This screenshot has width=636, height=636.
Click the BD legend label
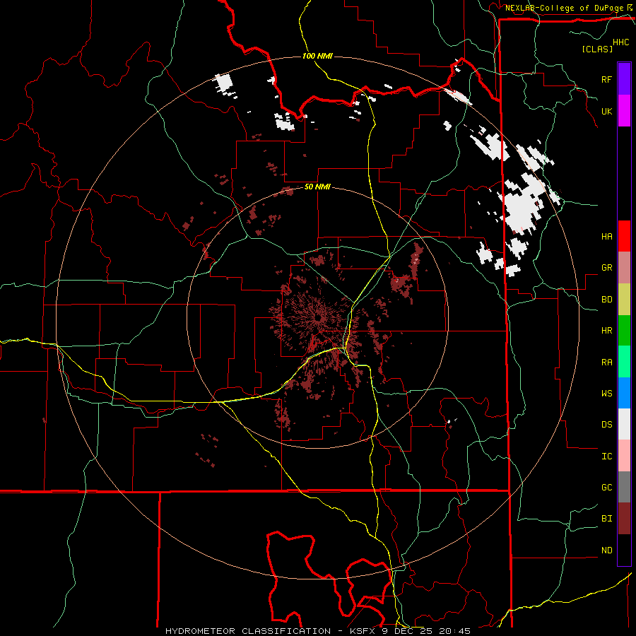tap(606, 300)
